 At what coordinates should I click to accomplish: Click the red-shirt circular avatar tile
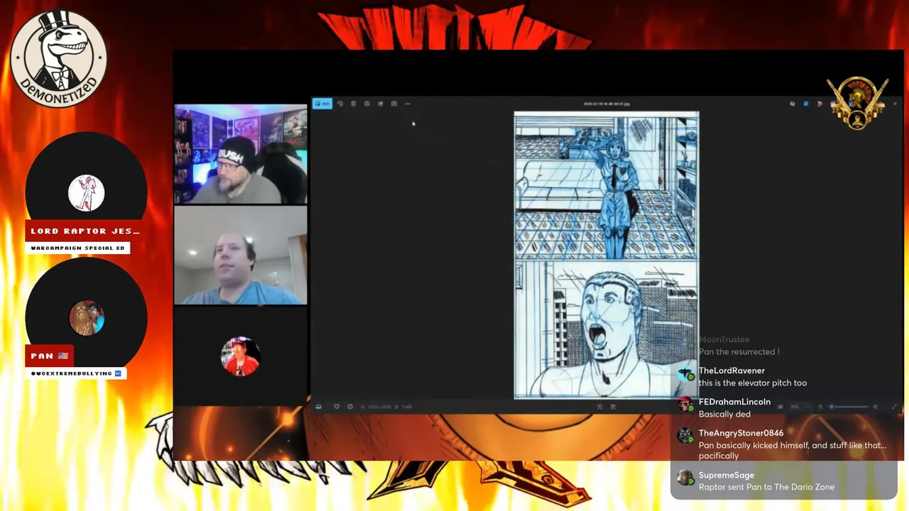tap(240, 356)
